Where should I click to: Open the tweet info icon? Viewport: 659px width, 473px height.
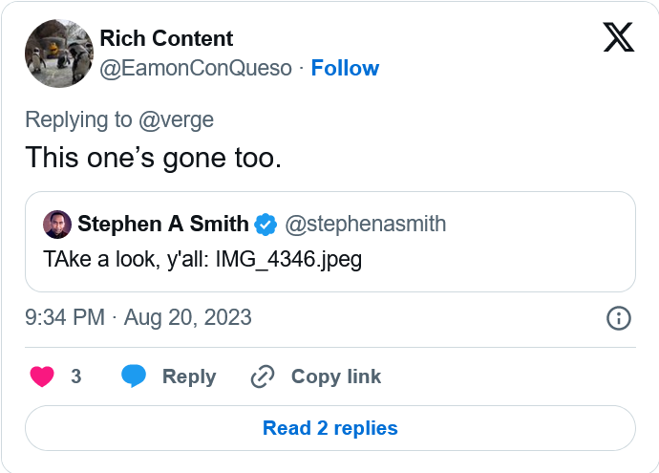tap(618, 318)
